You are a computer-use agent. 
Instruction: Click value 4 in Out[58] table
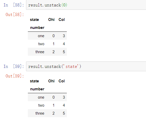tap(64, 44)
